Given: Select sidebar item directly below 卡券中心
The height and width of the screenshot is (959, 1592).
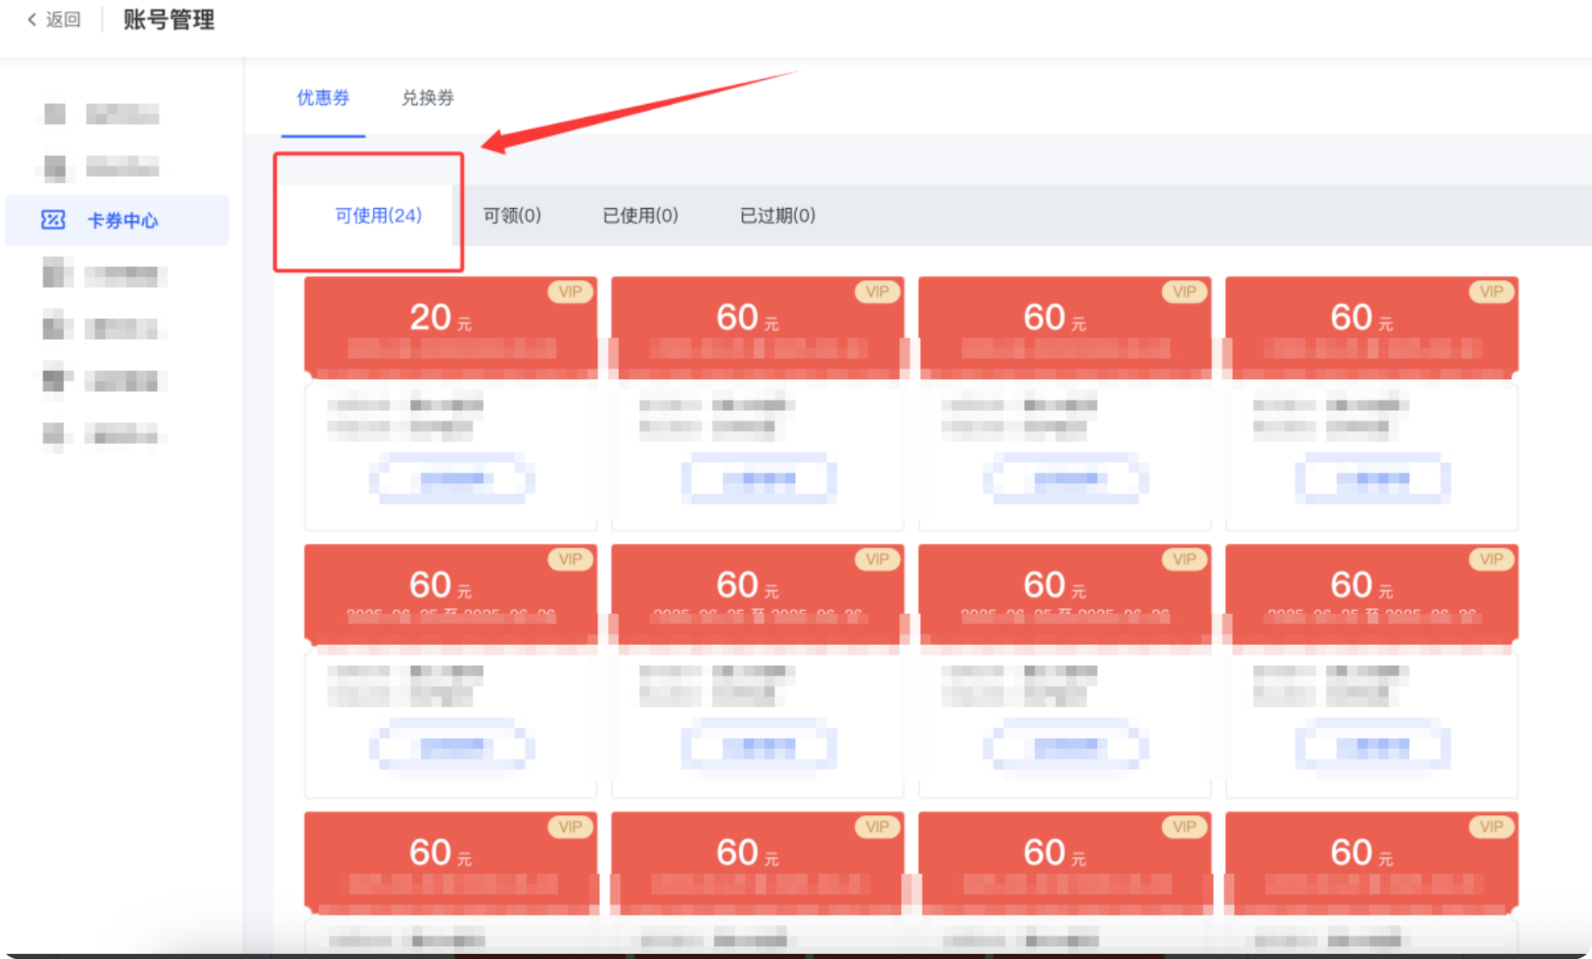Looking at the screenshot, I should pos(104,275).
